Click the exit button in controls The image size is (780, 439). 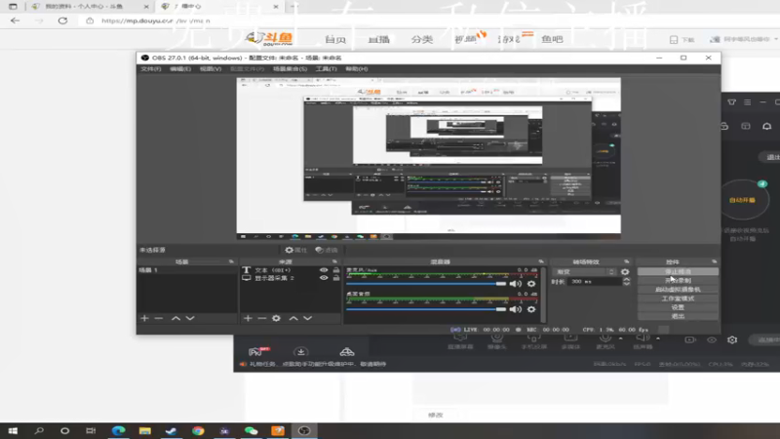(678, 316)
